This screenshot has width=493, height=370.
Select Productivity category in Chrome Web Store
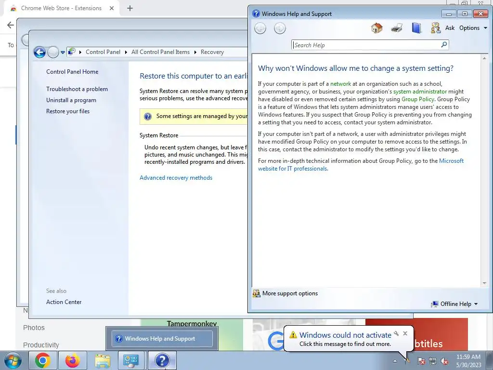pyautogui.click(x=41, y=345)
